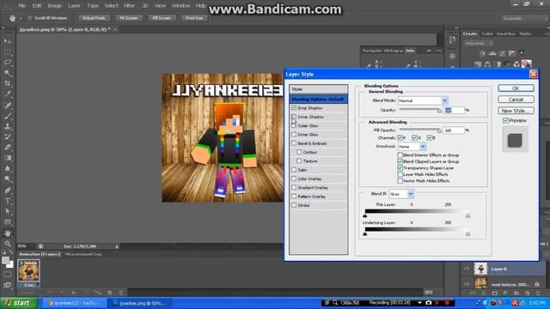Select the Path Selection tool
This screenshot has height=309, width=550.
[8, 211]
